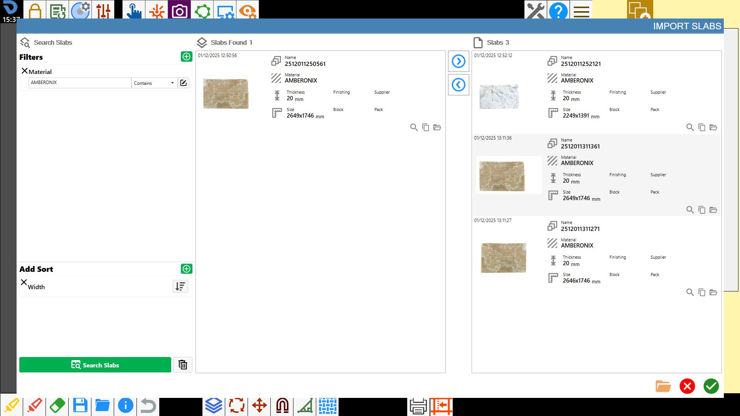Screen dimensions: 740x416
Task: Select slab name 2512011311271 text
Action: pyautogui.click(x=580, y=229)
